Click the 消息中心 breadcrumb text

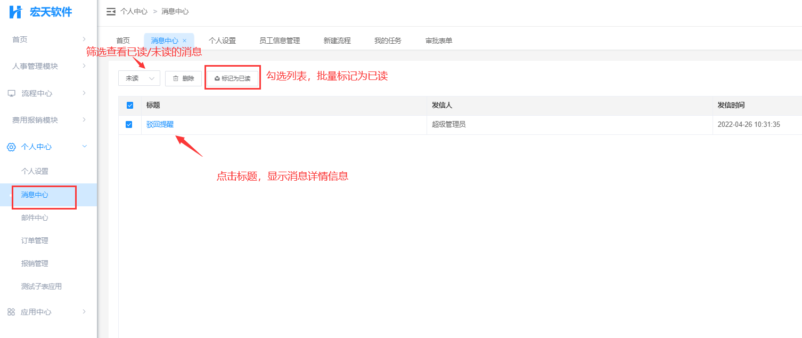175,11
